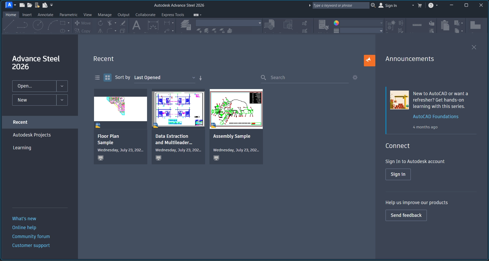Click the Dimension tool icon
This screenshot has height=261, width=489.
pos(153,26)
